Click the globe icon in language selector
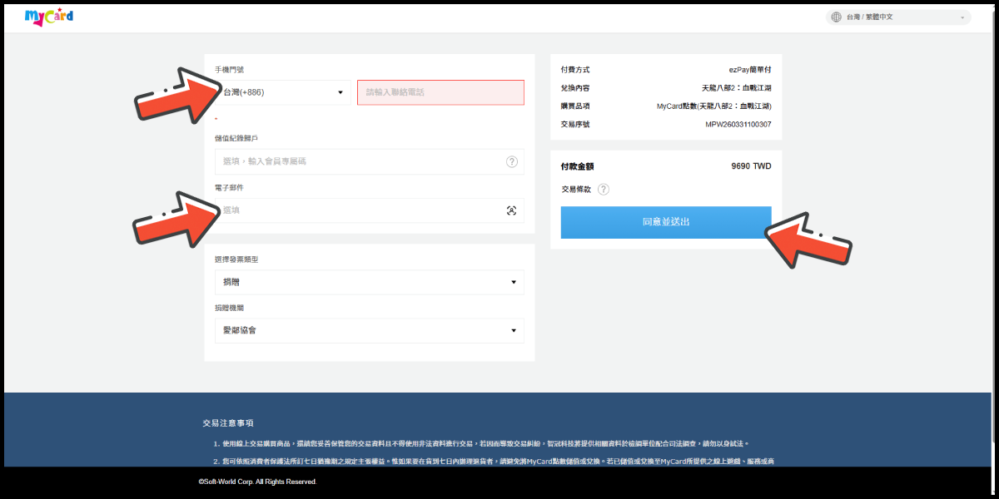Viewport: 999px width, 499px height. tap(836, 17)
